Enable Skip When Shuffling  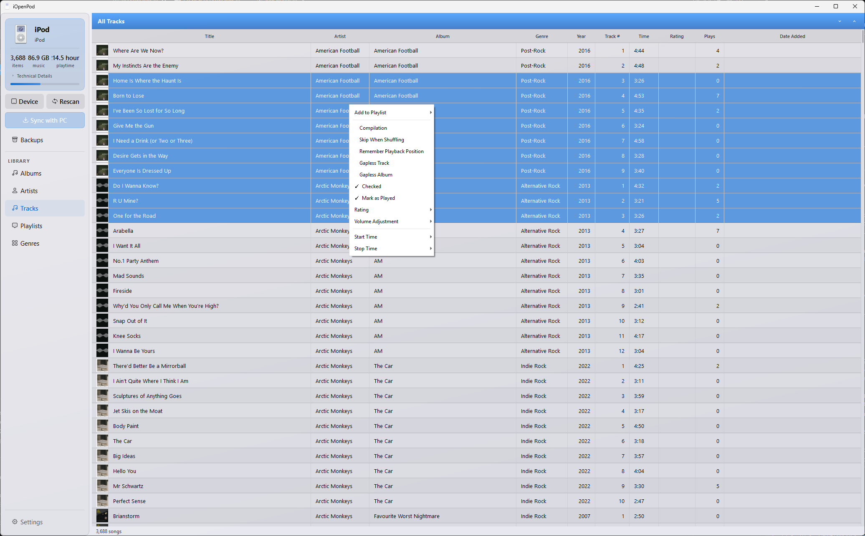[x=382, y=139]
